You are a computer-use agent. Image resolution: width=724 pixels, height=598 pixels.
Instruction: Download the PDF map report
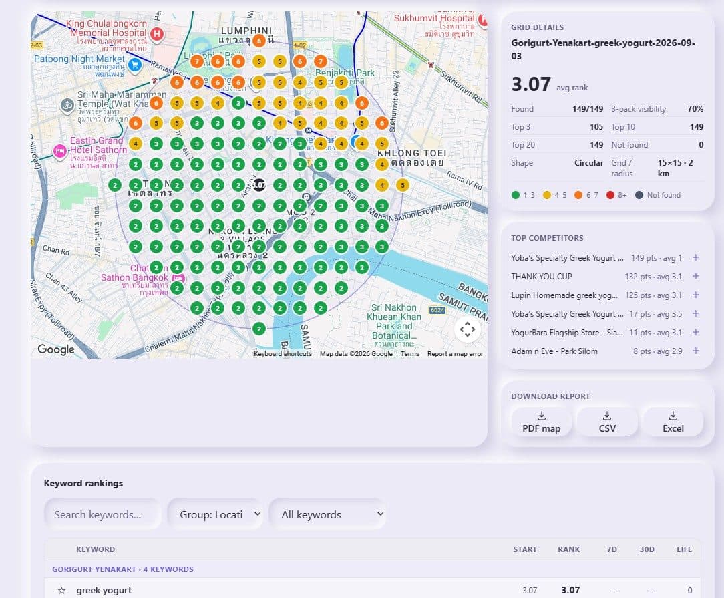pyautogui.click(x=541, y=422)
